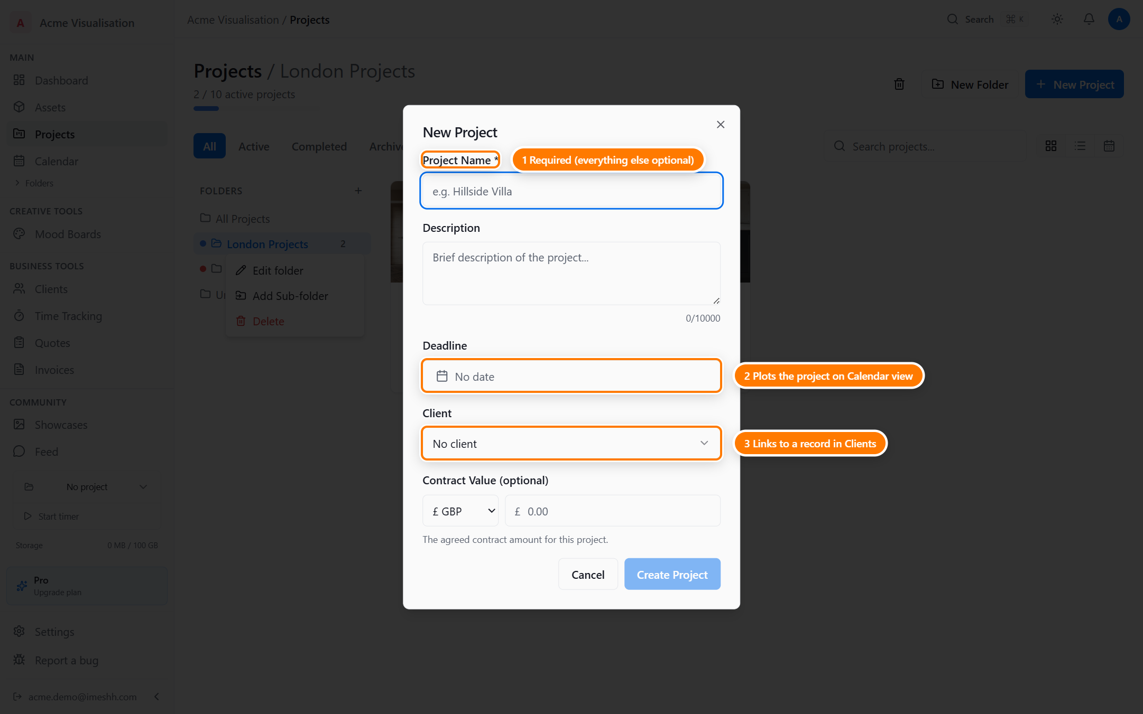
Task: Expand the Folders item under Calendar
Action: pyautogui.click(x=34, y=183)
